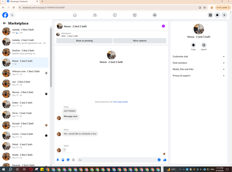
Task: Open the Facebook menu grid icon
Action: tap(210, 15)
